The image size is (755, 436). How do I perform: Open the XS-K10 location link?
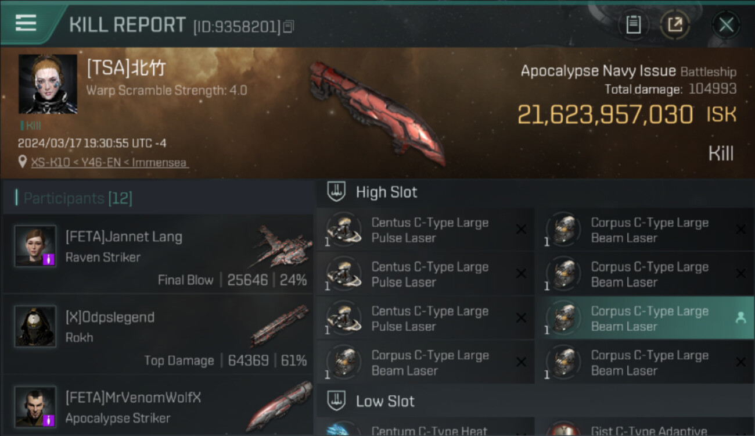[109, 162]
